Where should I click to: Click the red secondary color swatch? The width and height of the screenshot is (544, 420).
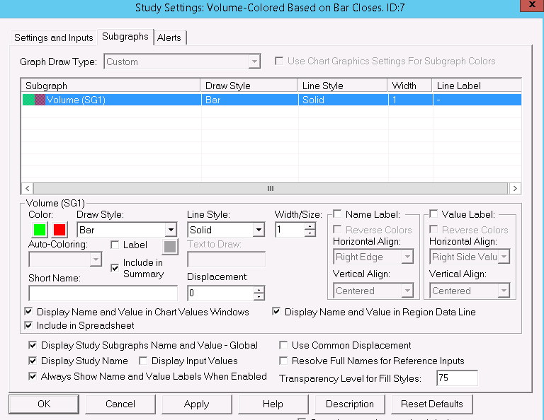(x=59, y=230)
